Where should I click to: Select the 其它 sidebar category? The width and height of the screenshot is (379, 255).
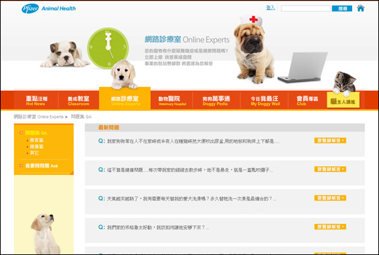34,153
